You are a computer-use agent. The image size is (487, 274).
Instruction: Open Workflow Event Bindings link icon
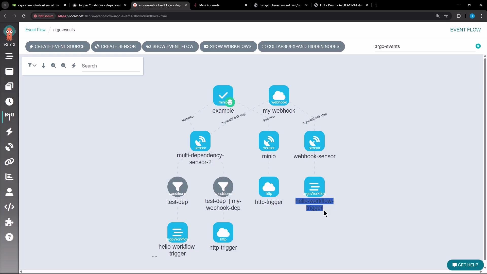(x=9, y=162)
